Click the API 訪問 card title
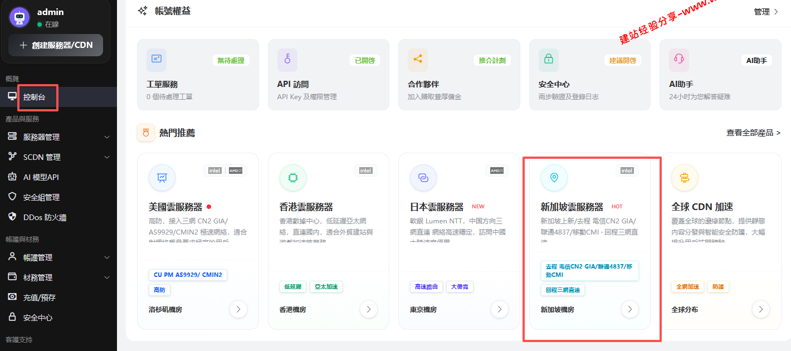 tap(293, 84)
